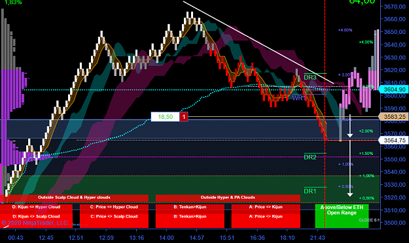Select the tan 3583,25 price marker

tap(393, 117)
